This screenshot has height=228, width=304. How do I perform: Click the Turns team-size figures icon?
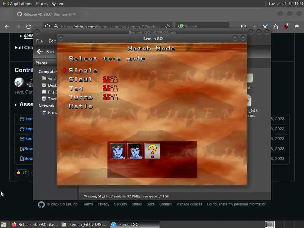110,97
